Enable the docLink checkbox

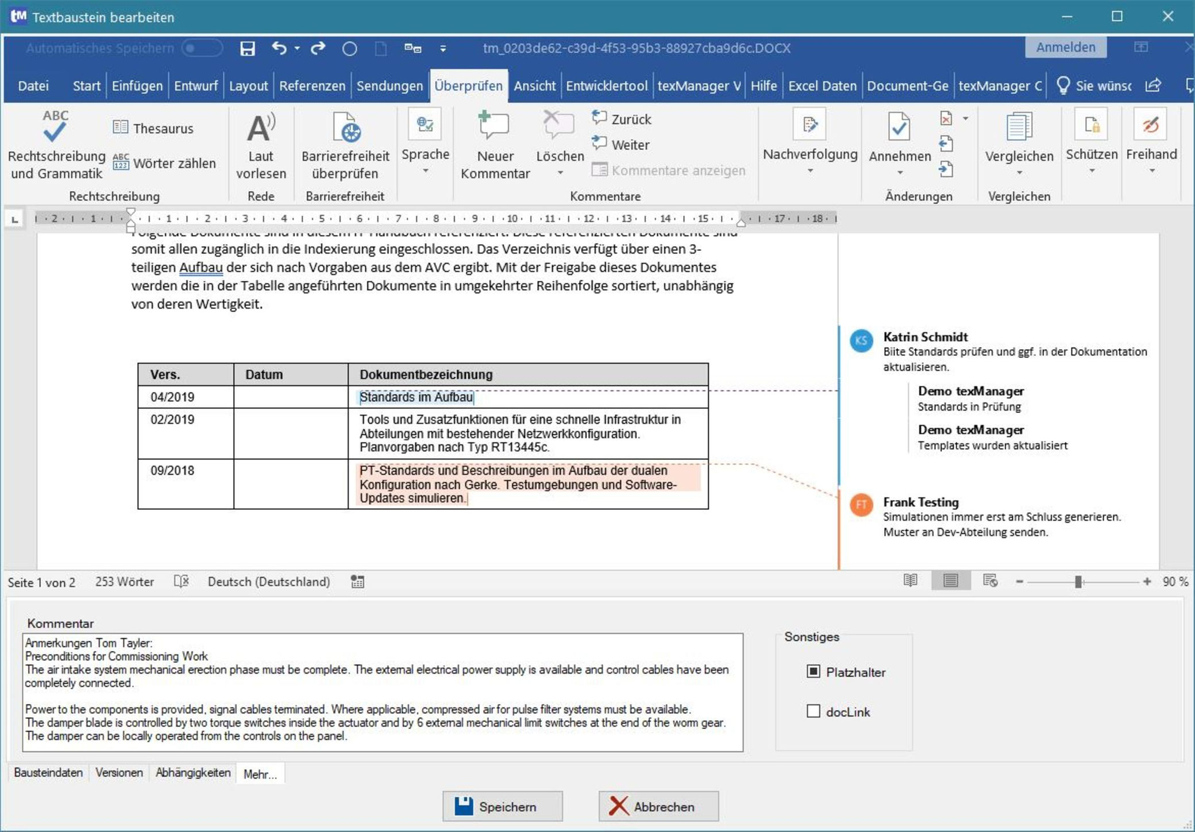(812, 711)
